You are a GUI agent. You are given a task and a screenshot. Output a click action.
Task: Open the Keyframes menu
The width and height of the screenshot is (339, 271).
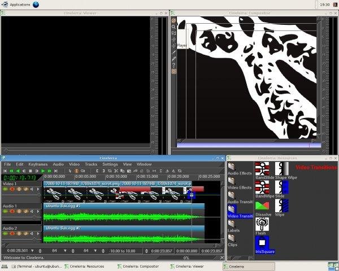(x=38, y=164)
